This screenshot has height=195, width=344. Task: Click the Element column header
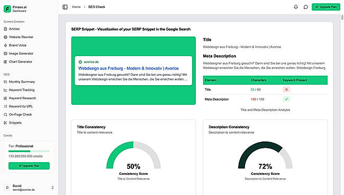211,80
